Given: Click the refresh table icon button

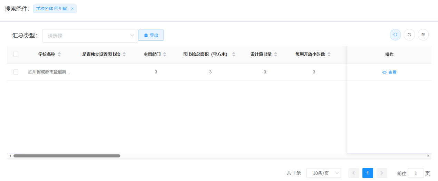Looking at the screenshot, I should pyautogui.click(x=409, y=35).
